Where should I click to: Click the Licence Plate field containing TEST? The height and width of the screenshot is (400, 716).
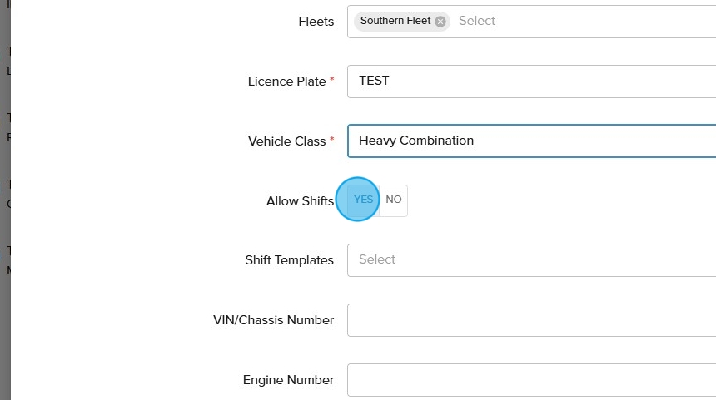(531, 81)
